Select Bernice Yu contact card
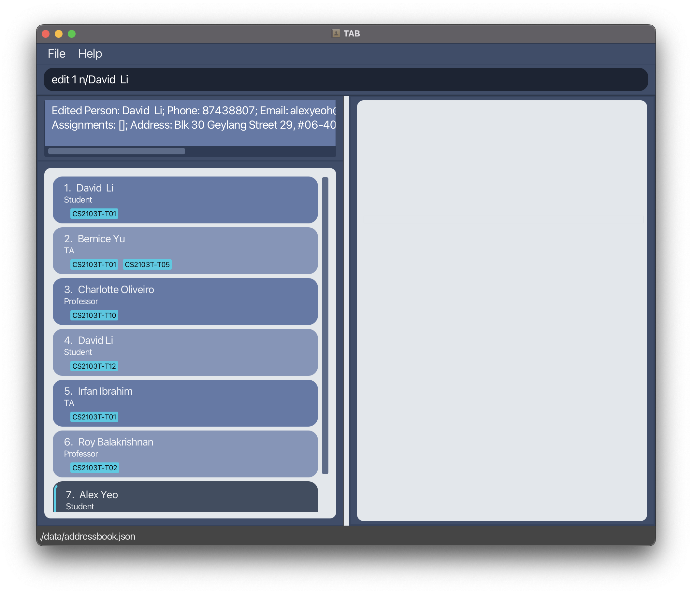 185,250
